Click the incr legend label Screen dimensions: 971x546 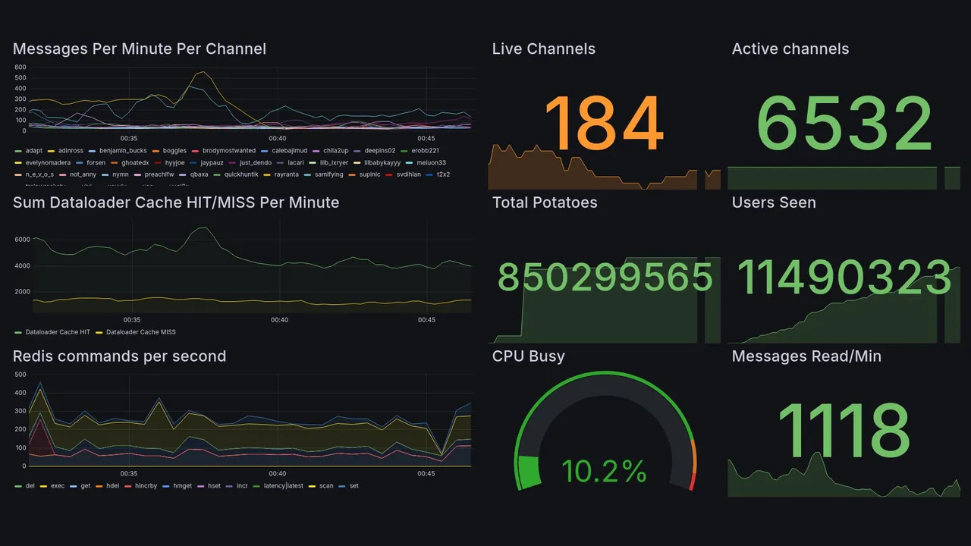[242, 486]
